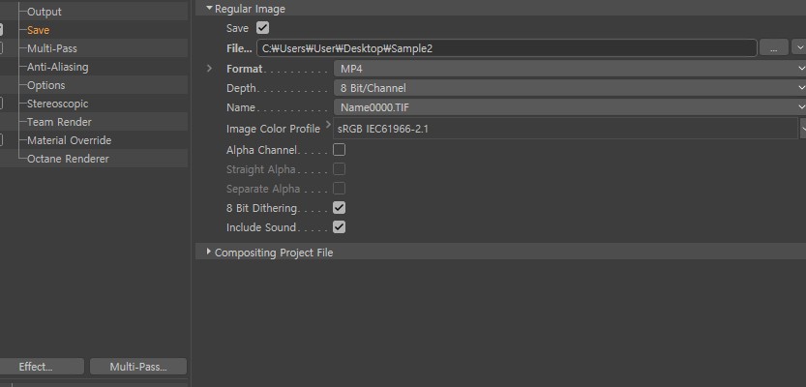Screen dimensions: 806x387
Task: Open the Format MP4 dropdown
Action: (570, 69)
